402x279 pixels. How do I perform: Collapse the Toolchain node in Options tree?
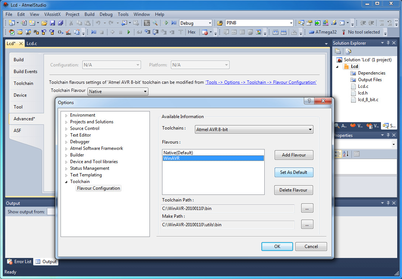[66, 182]
